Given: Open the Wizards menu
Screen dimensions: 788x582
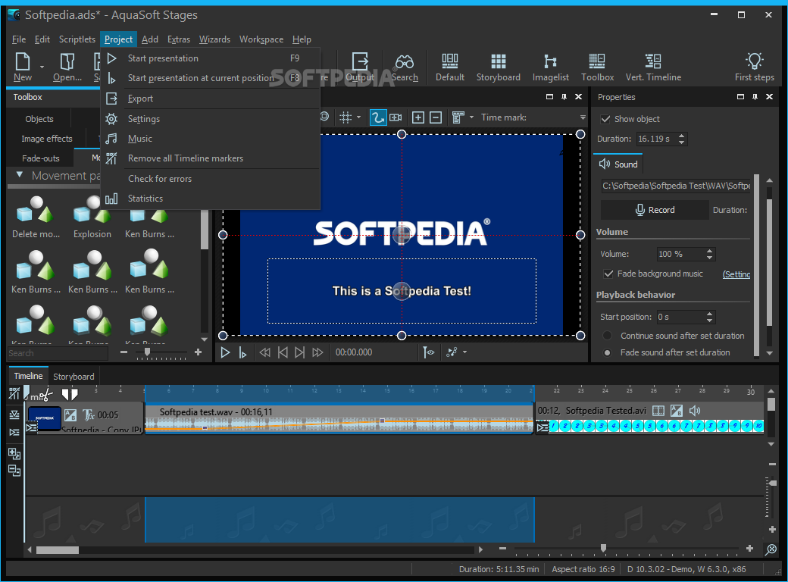Looking at the screenshot, I should point(214,39).
